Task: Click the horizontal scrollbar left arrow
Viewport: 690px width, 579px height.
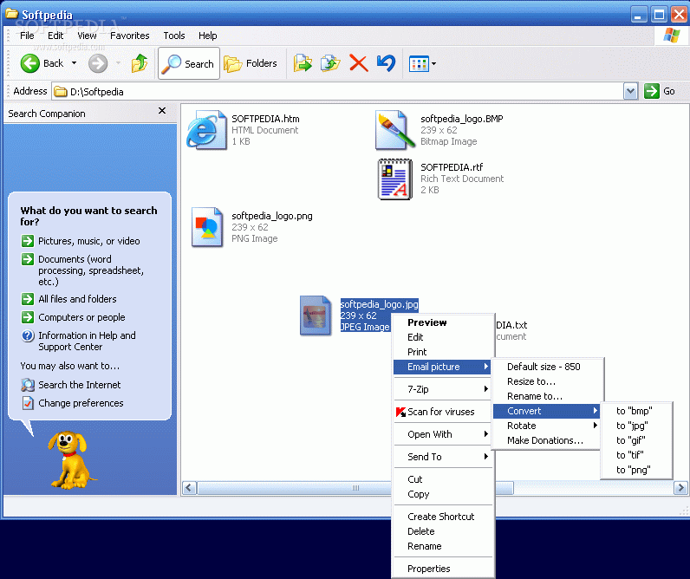Action: tap(189, 487)
